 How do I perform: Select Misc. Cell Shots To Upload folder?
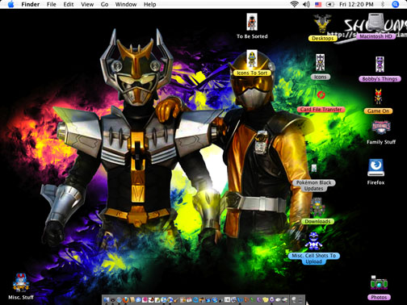[x=313, y=241]
